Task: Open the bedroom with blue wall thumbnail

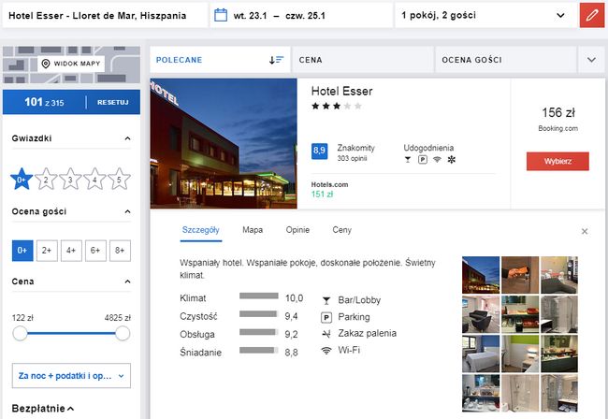Action: [481, 354]
